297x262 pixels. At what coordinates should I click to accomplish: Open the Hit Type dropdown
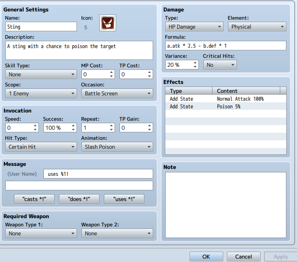click(41, 147)
